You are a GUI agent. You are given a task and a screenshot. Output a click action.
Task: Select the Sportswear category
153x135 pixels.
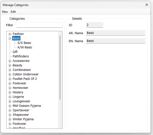tap(21, 110)
